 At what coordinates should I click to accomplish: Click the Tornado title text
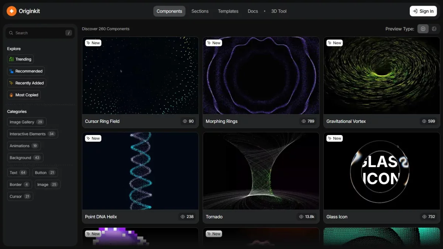[x=214, y=217]
